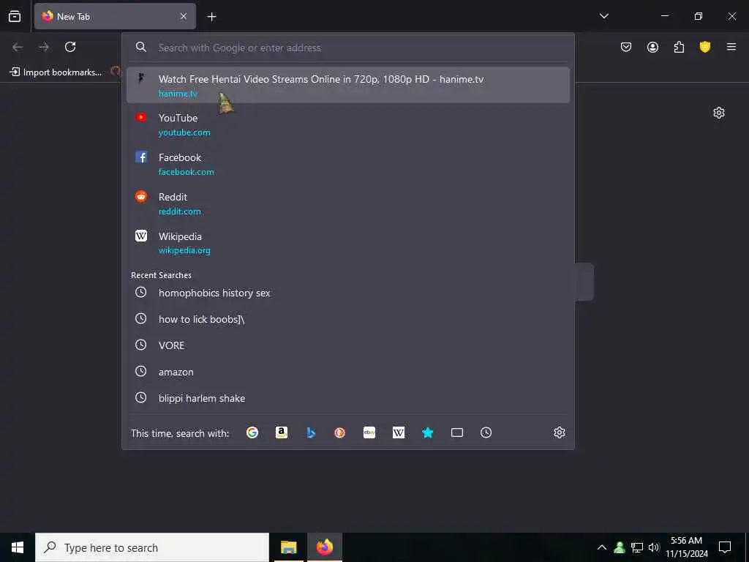Viewport: 749px width, 562px height.
Task: Click the yellow shield extension icon
Action: (x=705, y=47)
